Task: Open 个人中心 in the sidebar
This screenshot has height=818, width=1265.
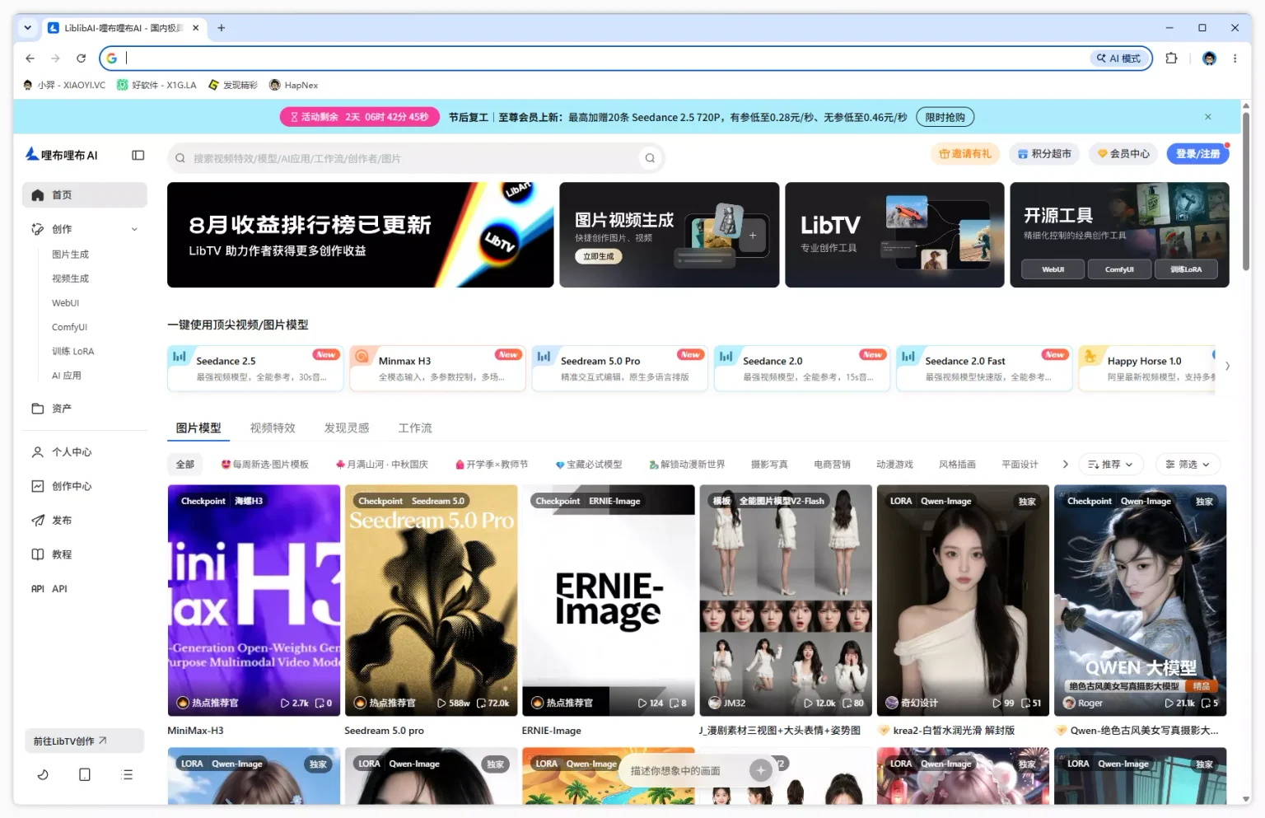Action: 85,452
